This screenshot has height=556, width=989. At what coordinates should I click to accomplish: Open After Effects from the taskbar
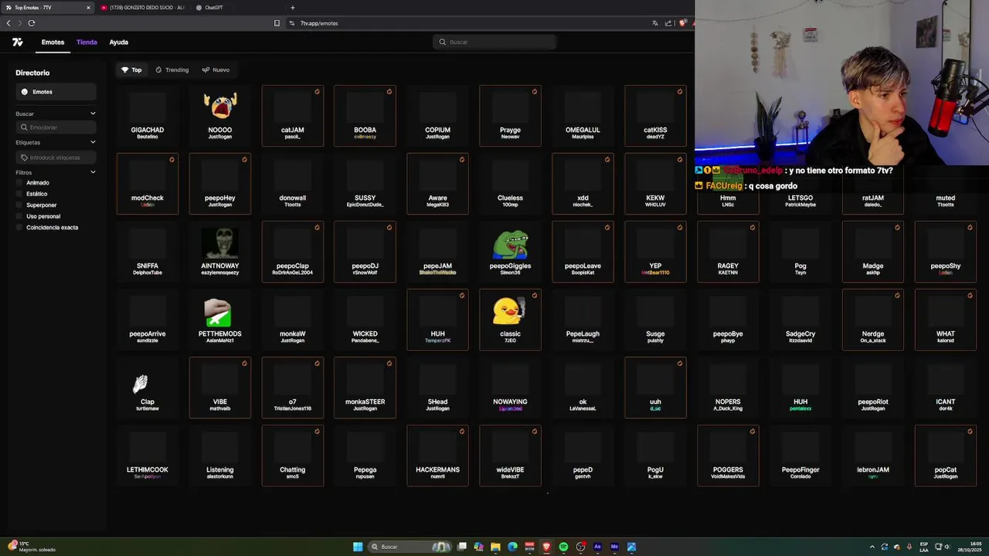click(x=597, y=547)
